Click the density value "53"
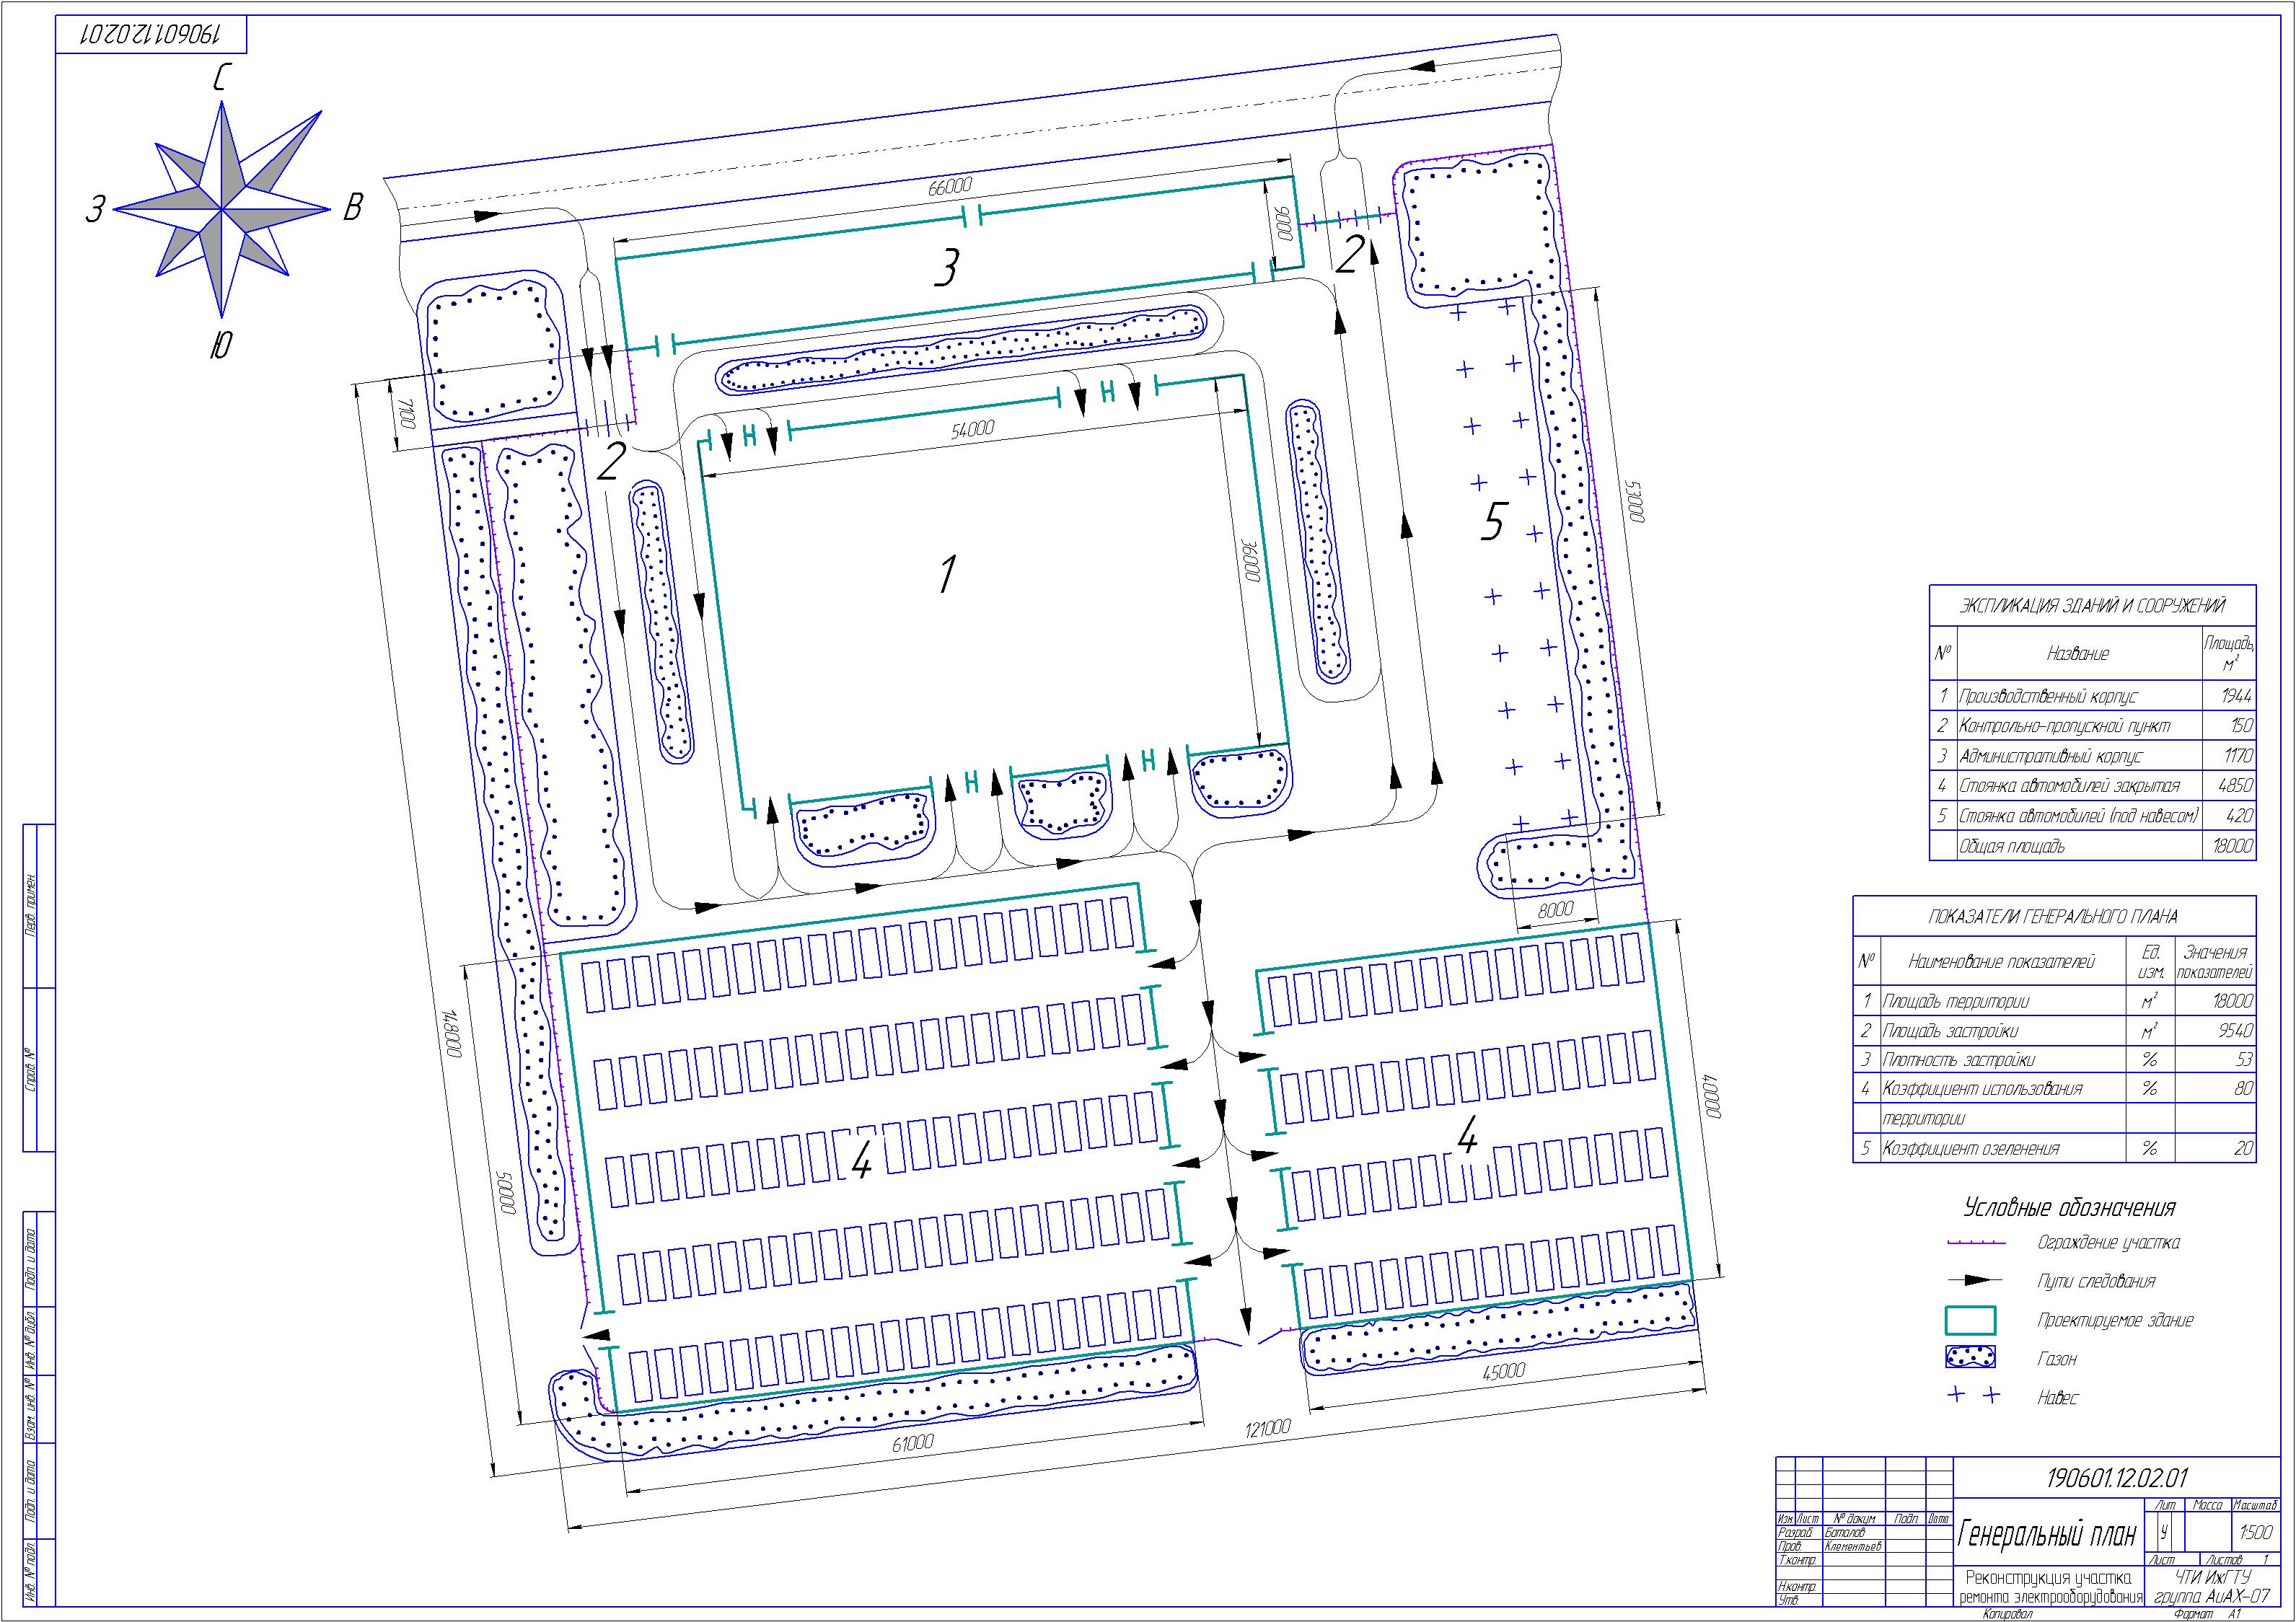The height and width of the screenshot is (1622, 2296). click(2244, 1060)
